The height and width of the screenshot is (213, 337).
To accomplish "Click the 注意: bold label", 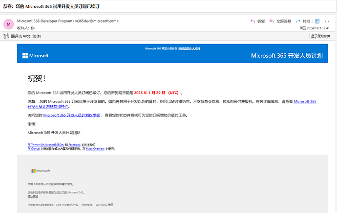I will coord(32,101).
